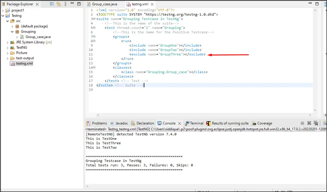
Task: Click the include name="GroupTwo" line
Action: (165, 50)
